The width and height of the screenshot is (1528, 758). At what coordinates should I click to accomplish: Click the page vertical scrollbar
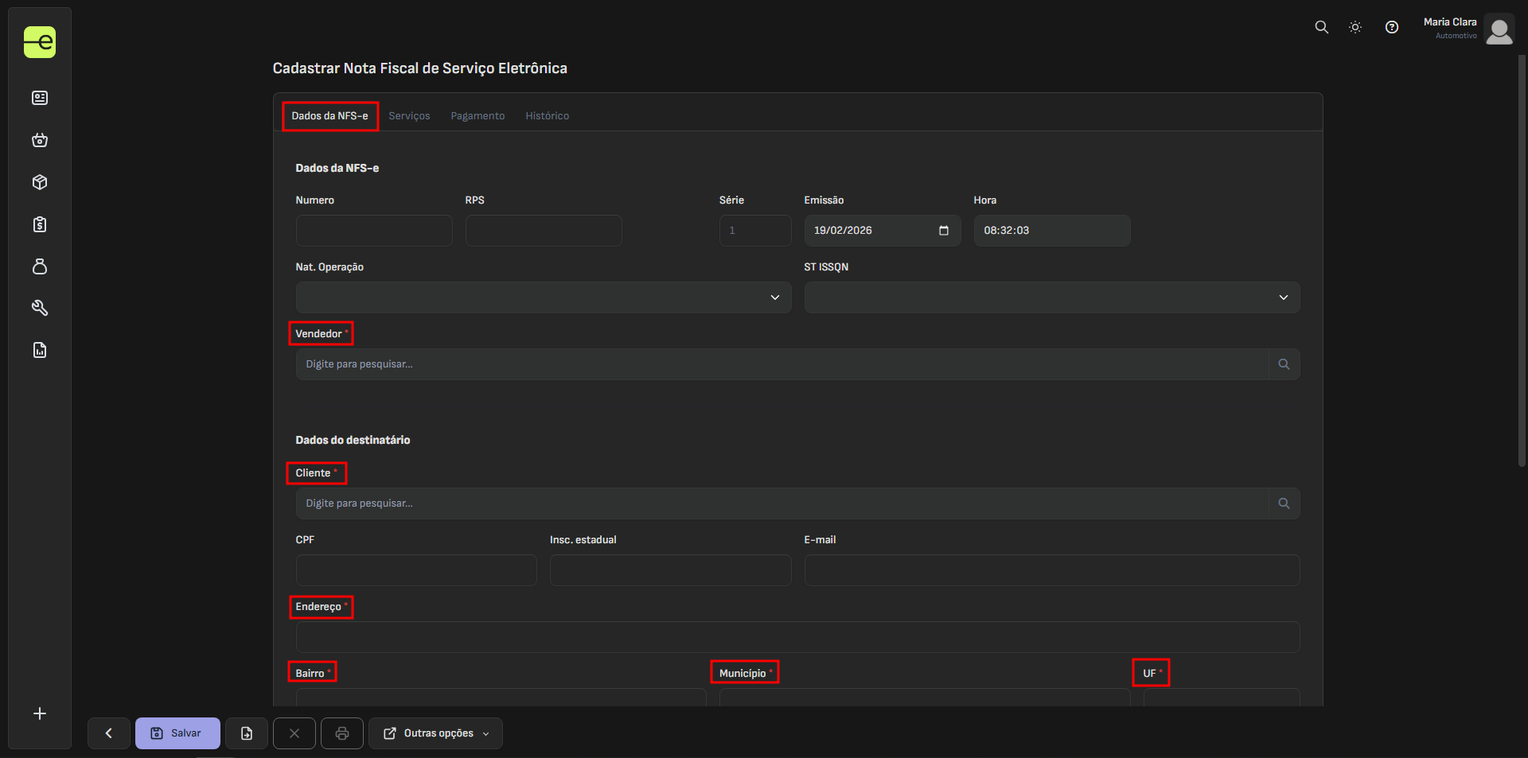1522,262
